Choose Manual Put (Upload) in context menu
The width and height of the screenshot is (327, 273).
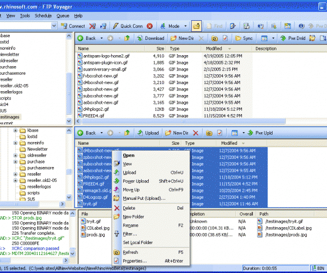pos(151,198)
